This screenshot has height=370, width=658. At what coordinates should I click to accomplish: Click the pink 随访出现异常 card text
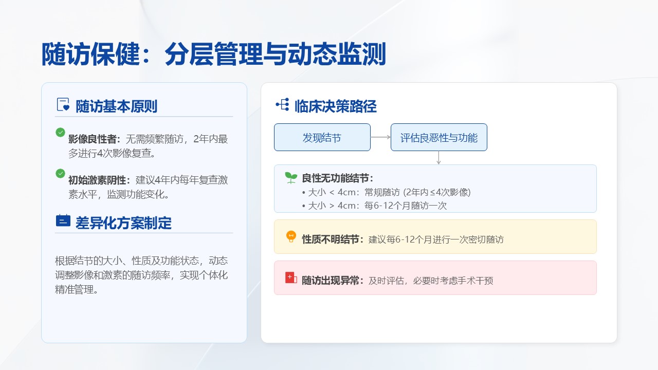pos(397,281)
